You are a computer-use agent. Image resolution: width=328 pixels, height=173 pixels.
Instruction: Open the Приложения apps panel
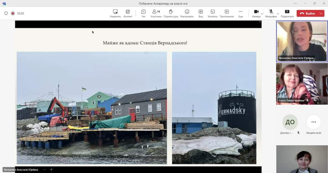(227, 13)
